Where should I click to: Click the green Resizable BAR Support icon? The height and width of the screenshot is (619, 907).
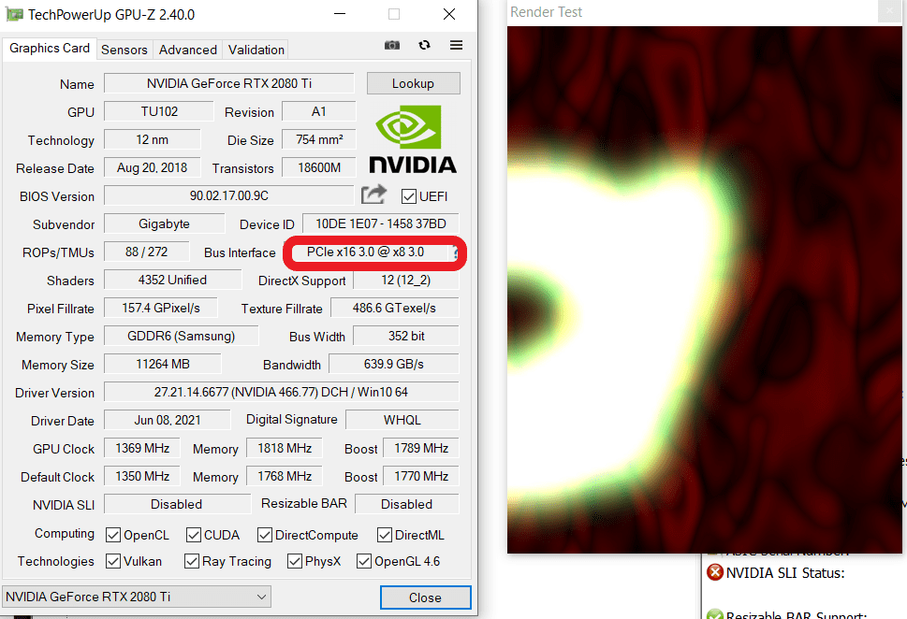click(x=715, y=614)
